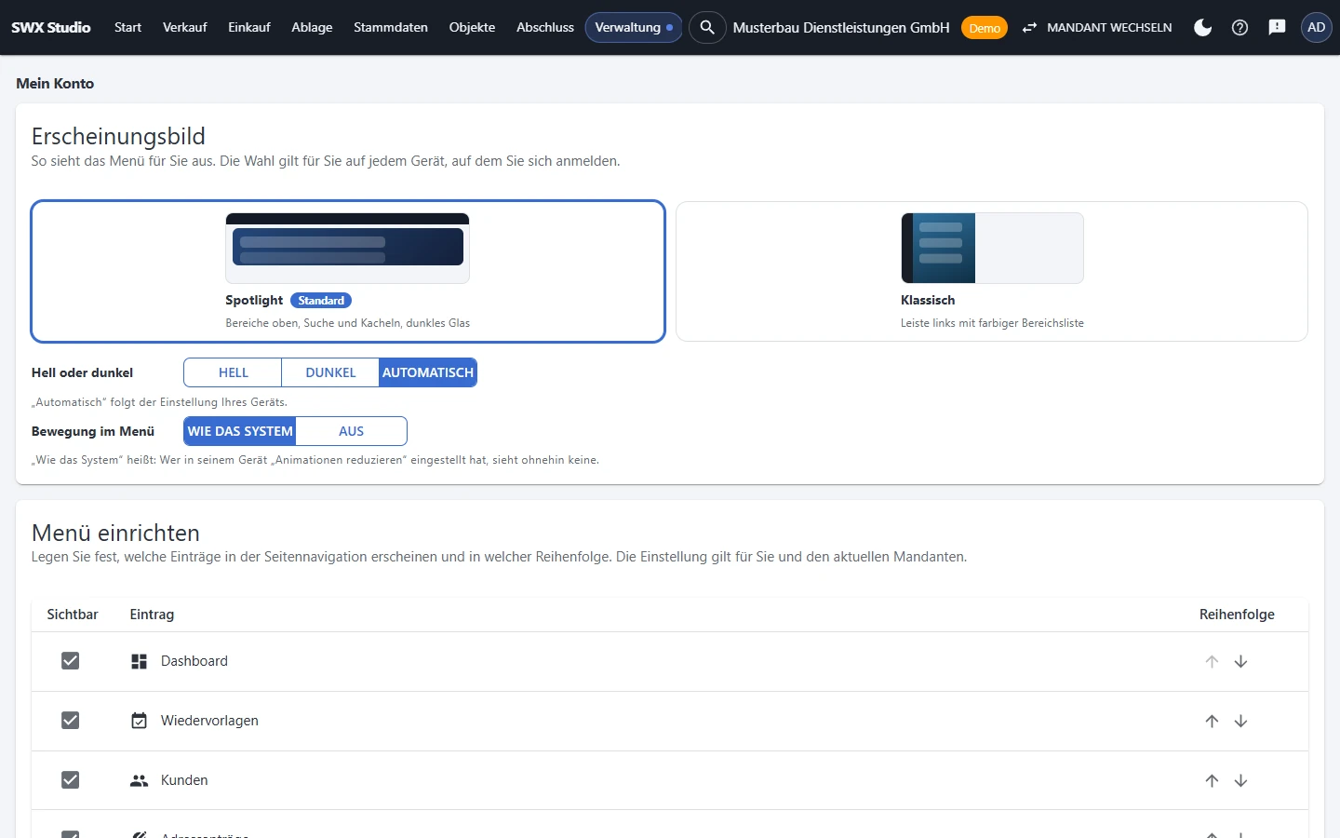Open the Stammdaten menu

coord(391,27)
